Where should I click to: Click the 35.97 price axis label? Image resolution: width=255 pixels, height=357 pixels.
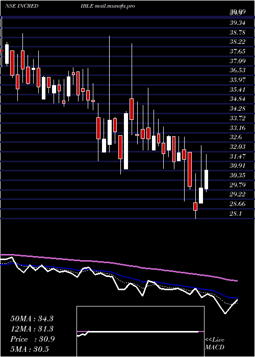click(x=238, y=80)
